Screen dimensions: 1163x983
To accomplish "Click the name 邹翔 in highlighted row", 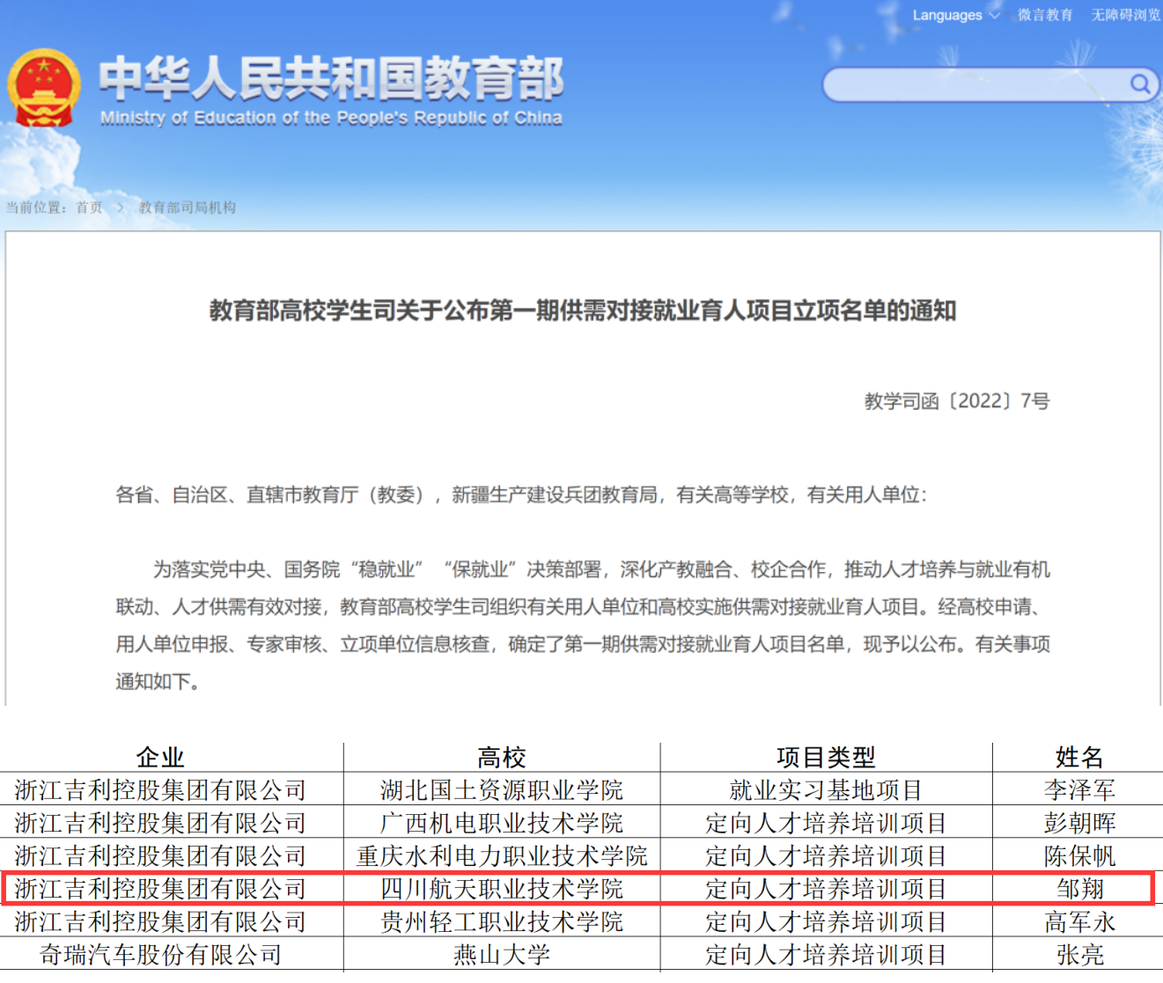I will tap(1079, 889).
